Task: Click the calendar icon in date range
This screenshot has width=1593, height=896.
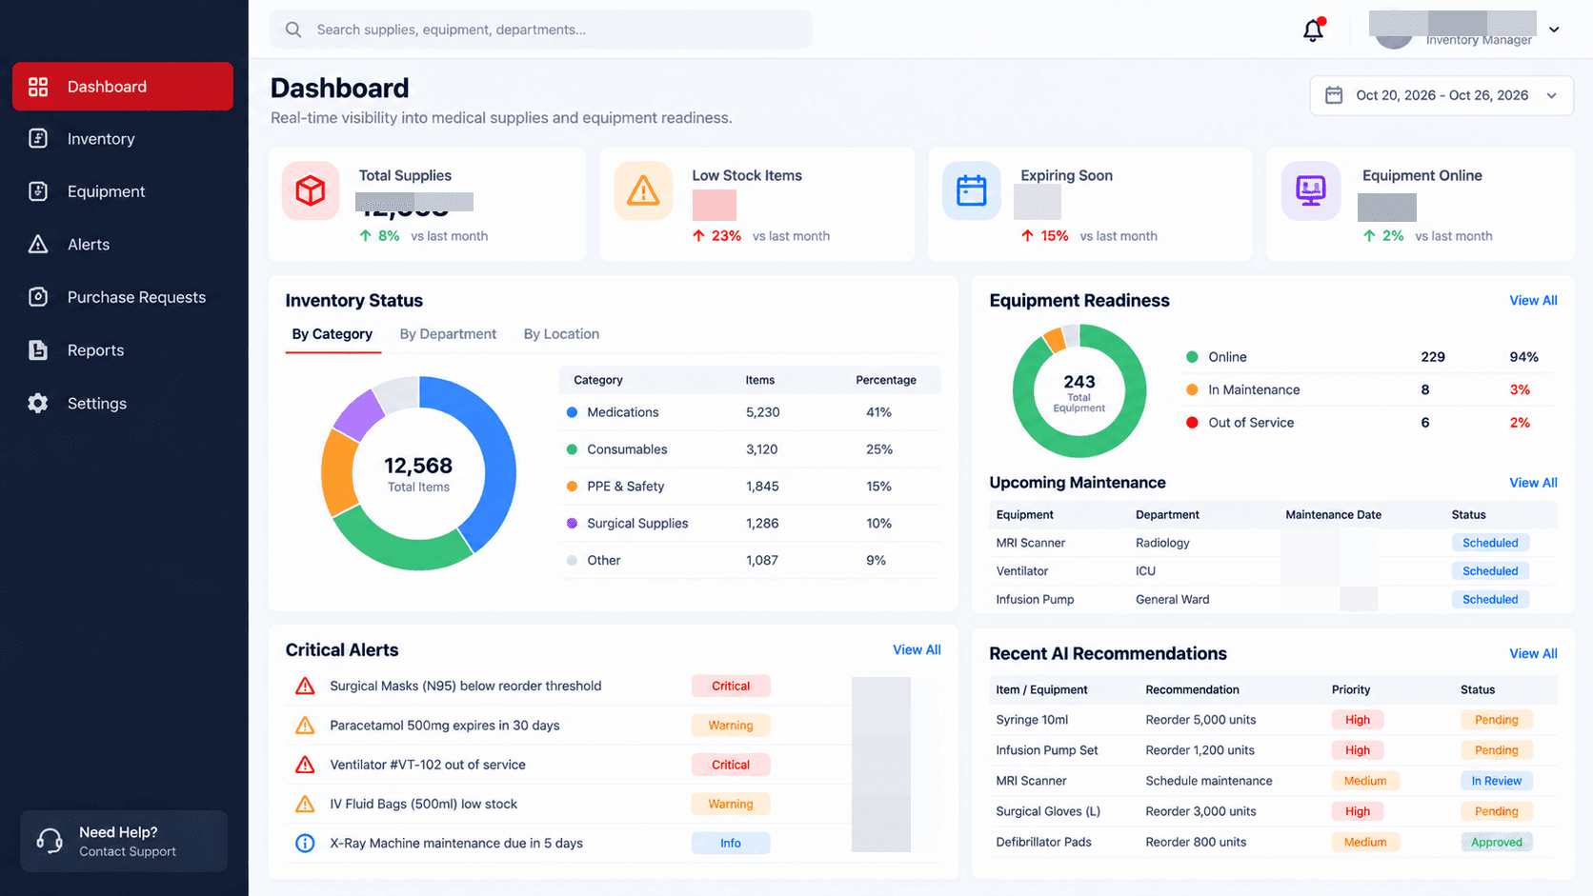Action: tap(1334, 95)
